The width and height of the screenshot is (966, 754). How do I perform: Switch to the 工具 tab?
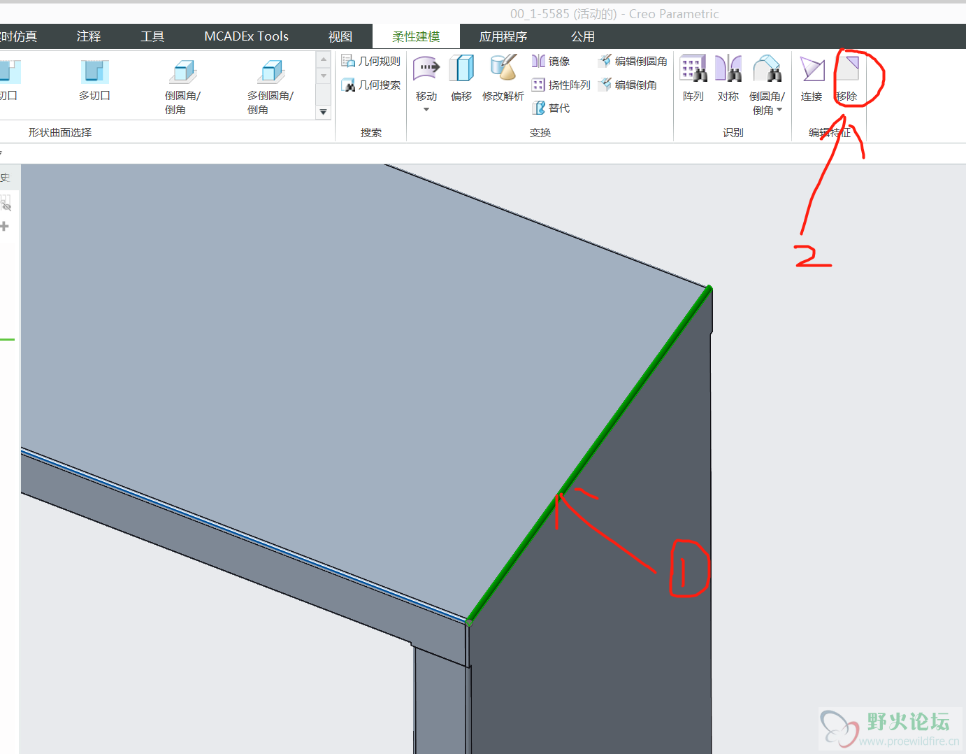point(152,36)
